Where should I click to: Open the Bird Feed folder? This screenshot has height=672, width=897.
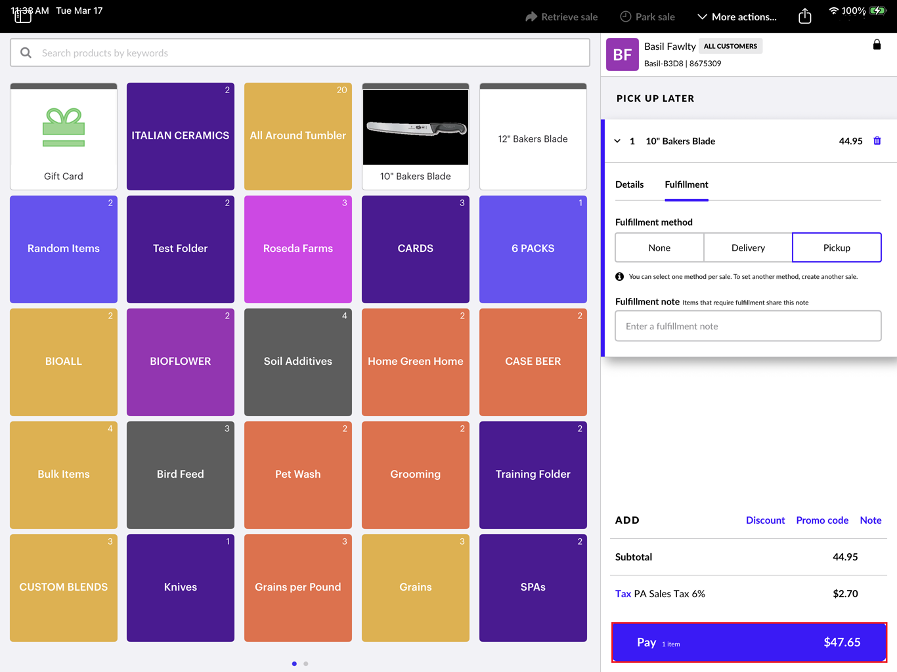point(181,475)
